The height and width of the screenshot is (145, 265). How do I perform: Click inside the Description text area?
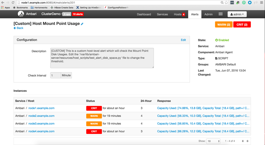click(102, 58)
